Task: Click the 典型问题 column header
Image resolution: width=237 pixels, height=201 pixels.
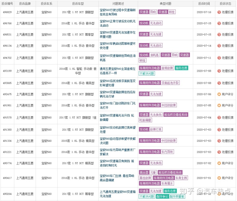Action: [166, 4]
